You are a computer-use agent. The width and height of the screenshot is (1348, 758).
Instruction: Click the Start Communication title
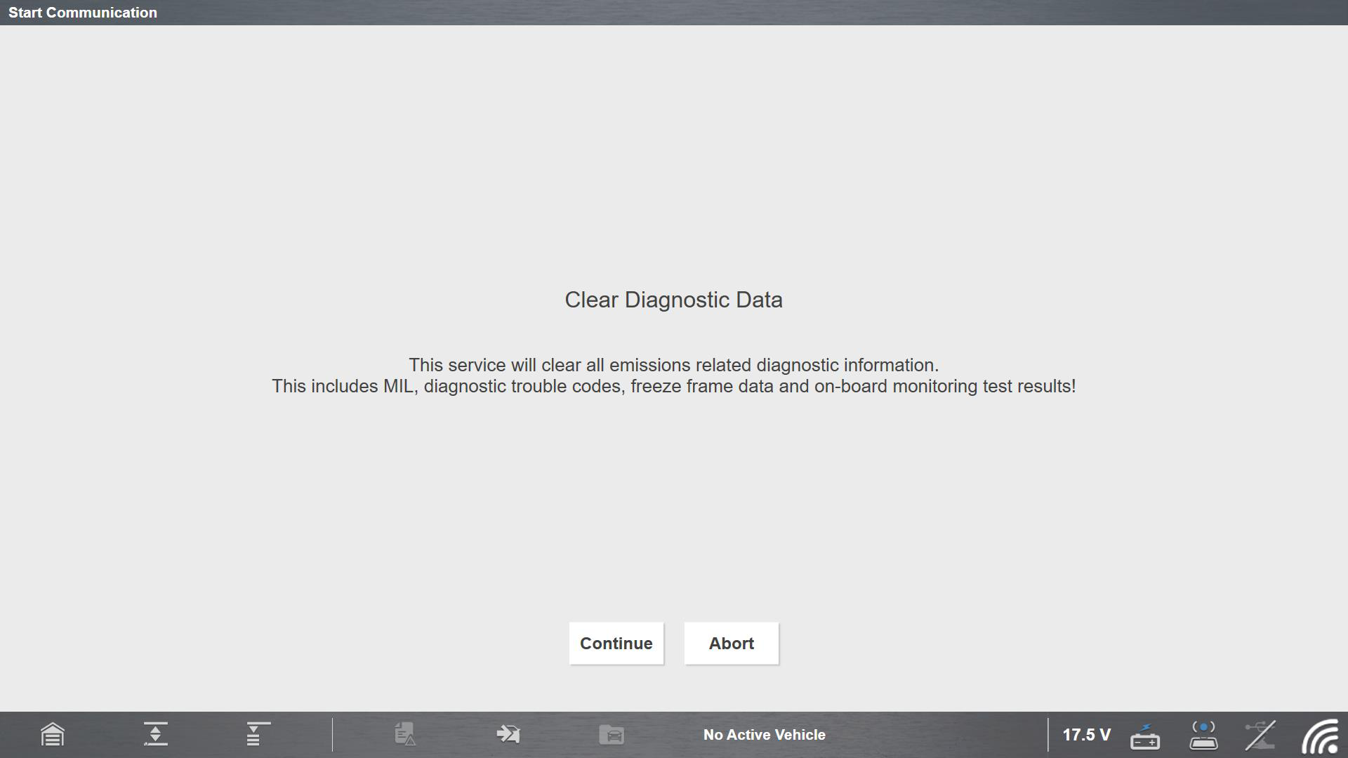coord(83,13)
